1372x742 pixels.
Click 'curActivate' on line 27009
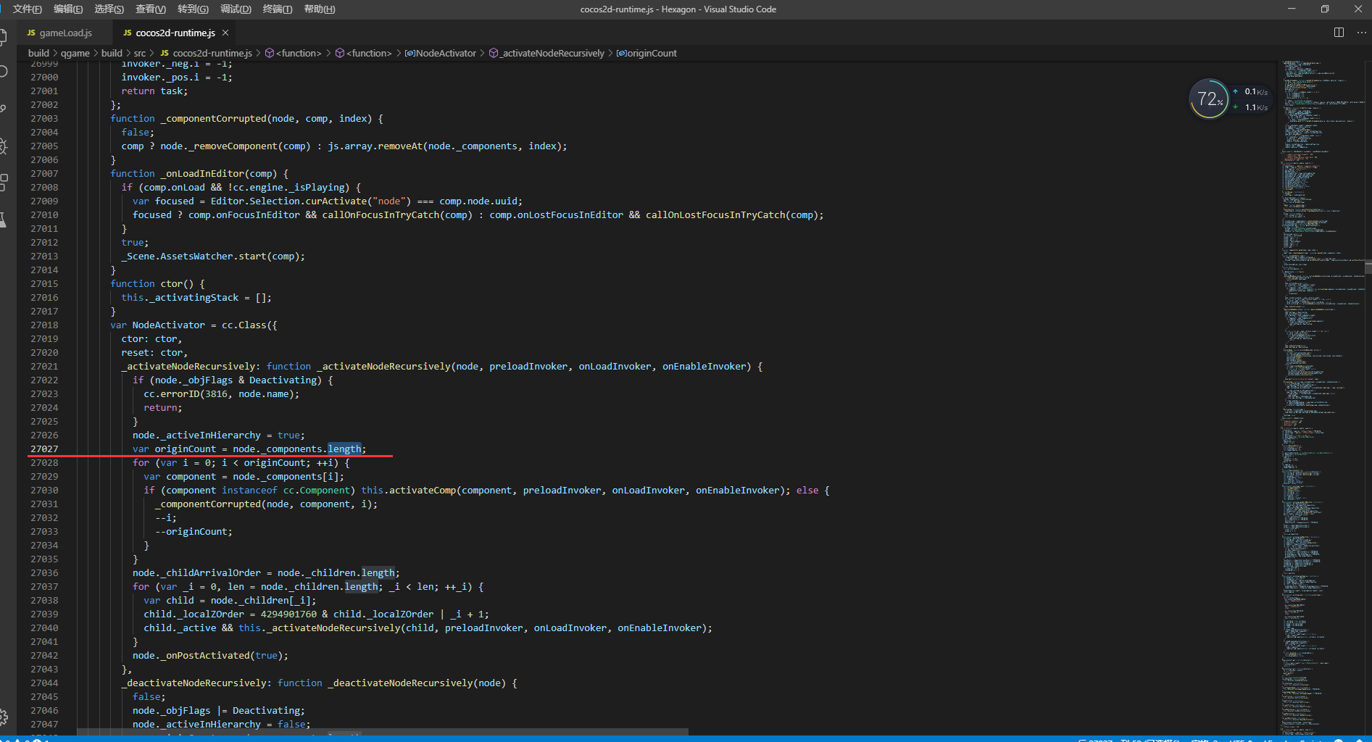point(336,201)
